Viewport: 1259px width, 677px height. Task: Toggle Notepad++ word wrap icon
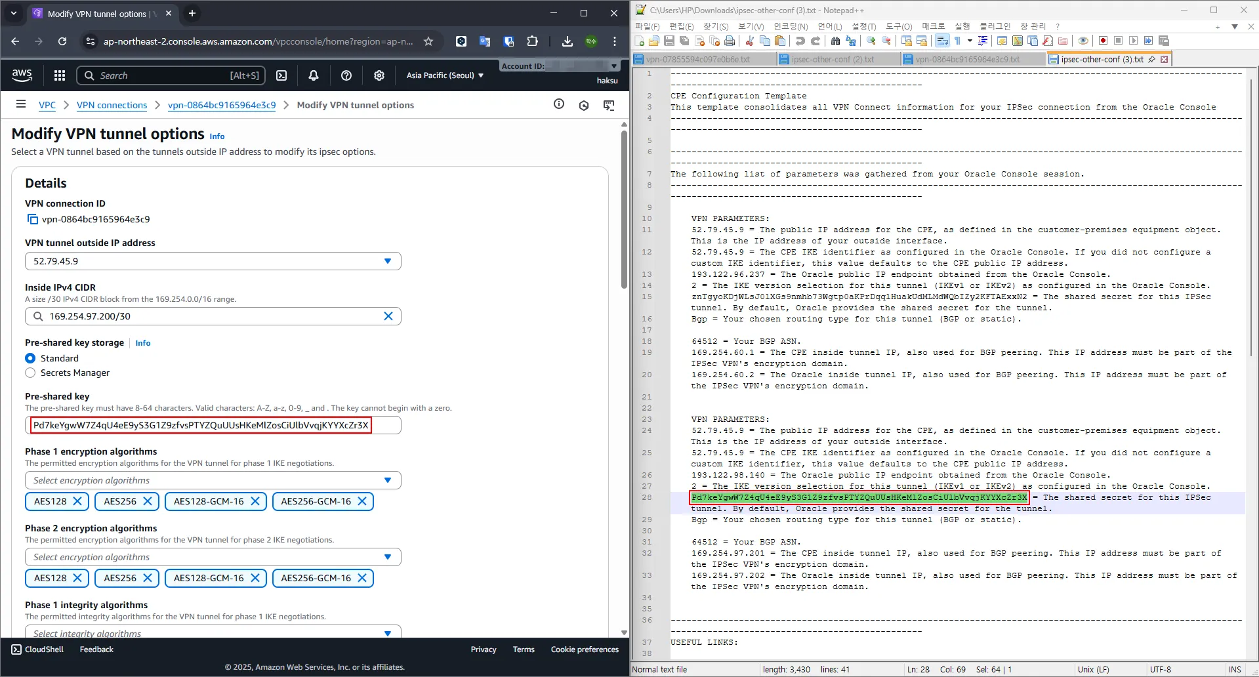(x=942, y=41)
